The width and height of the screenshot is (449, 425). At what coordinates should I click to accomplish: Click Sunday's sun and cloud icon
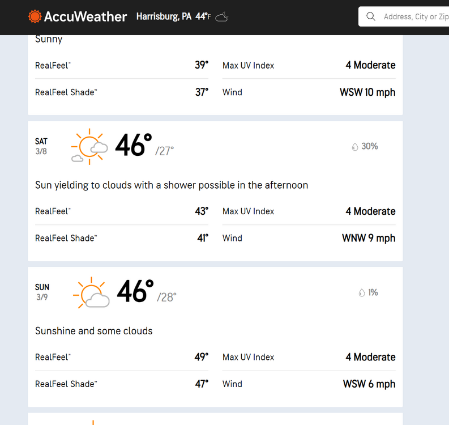click(x=91, y=292)
